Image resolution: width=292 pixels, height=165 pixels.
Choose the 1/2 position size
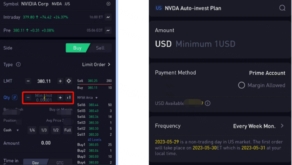[x=56, y=130]
